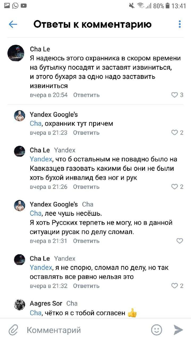The height and width of the screenshot is (341, 191).
Task: Open the three-dot overflow menu
Action: point(180,24)
